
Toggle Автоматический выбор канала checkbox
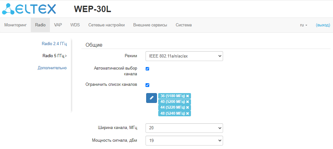[147, 69]
